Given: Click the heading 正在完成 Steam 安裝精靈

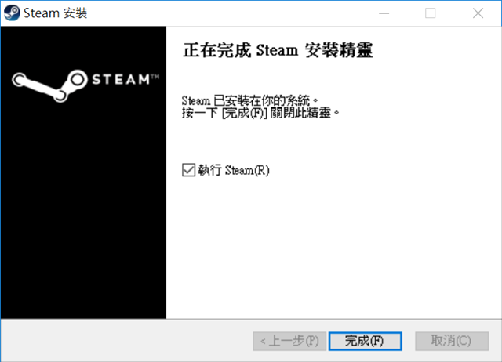Looking at the screenshot, I should (278, 50).
